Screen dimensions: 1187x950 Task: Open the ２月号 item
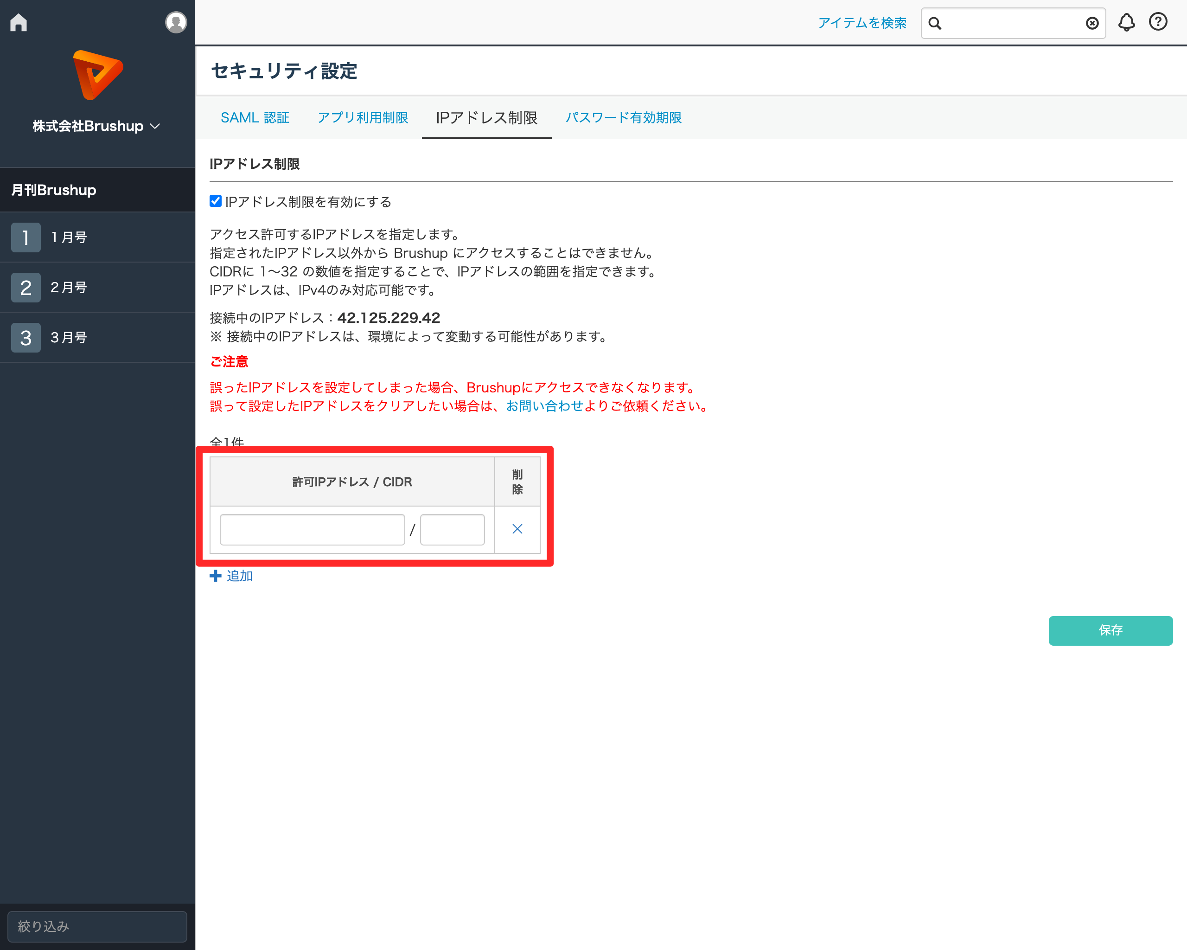pos(97,288)
